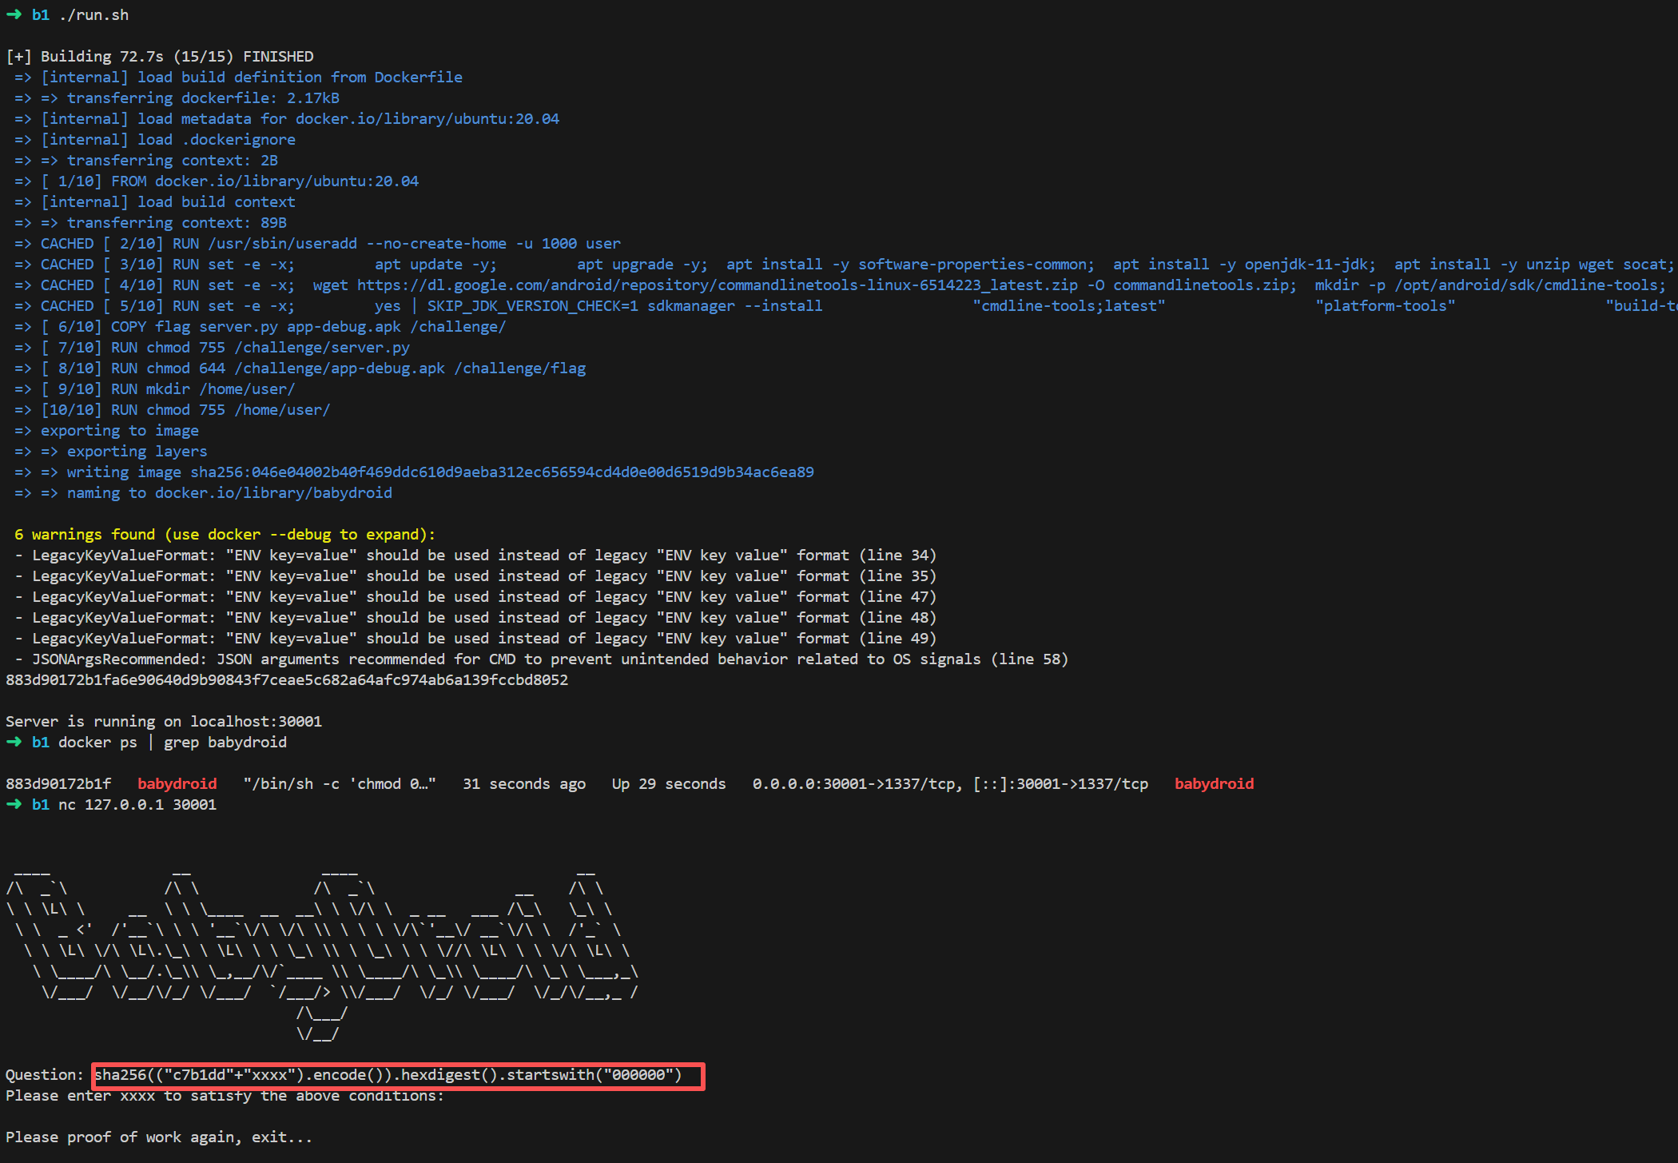1678x1163 pixels.
Task: Click the red highlighted sha256 question box
Action: click(x=397, y=1075)
